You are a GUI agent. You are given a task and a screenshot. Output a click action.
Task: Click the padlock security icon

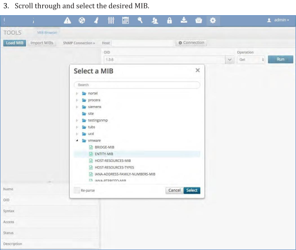click(169, 20)
